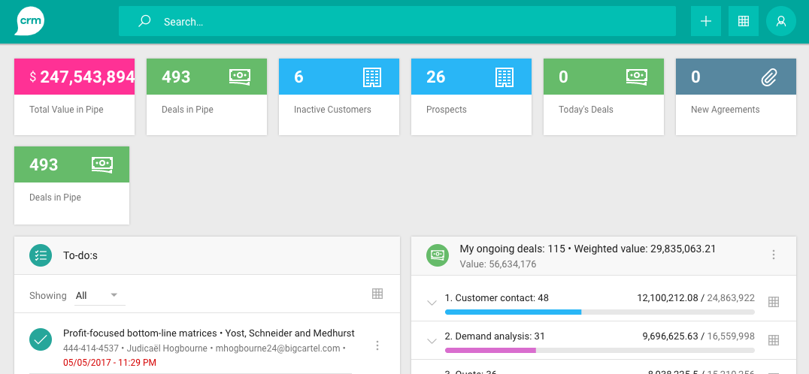809x374 pixels.
Task: Open table view icon in To-do:s panel
Action: (x=377, y=294)
